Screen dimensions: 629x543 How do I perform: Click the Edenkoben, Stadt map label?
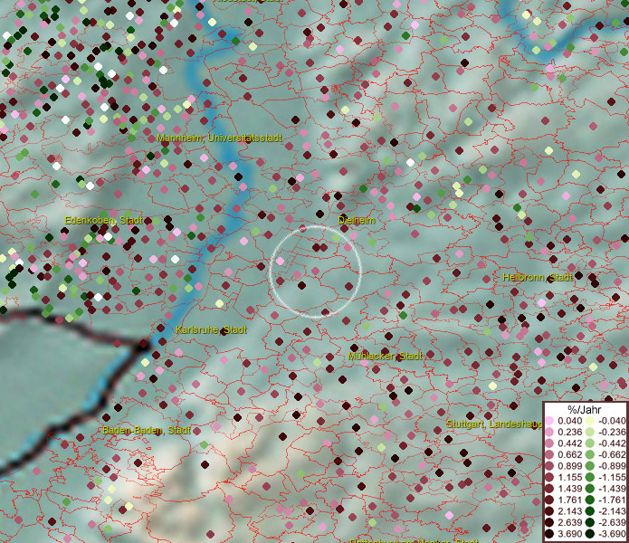coord(103,220)
